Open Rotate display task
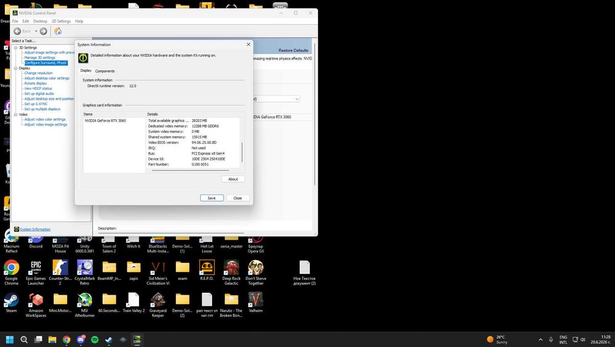 click(x=35, y=83)
